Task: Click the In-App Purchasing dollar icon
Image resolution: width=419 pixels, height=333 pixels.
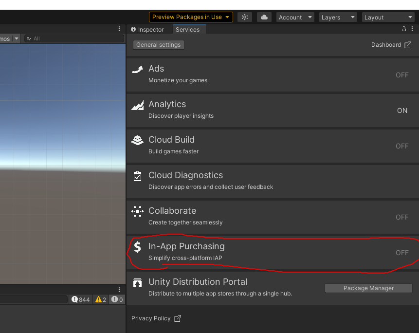Action: 137,247
